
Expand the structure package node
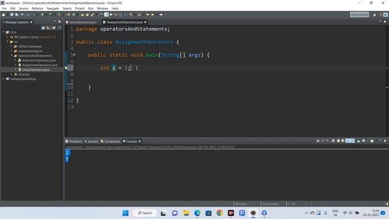tap(12, 74)
